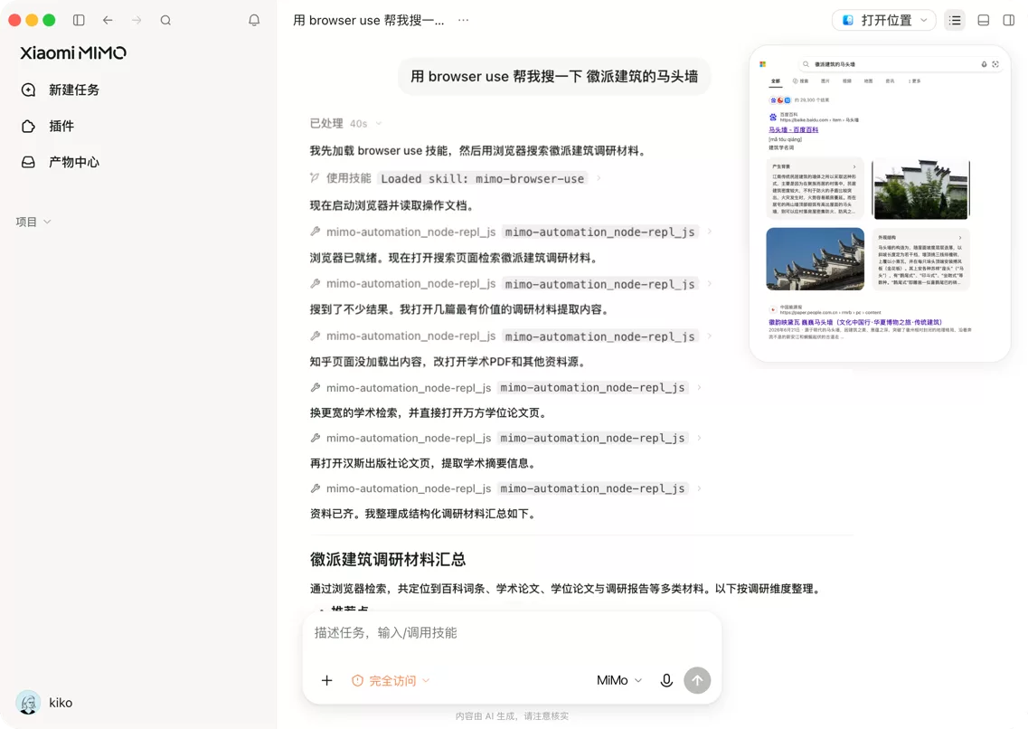This screenshot has height=729, width=1028.
Task: Send the message with up-arrow button
Action: coord(698,680)
